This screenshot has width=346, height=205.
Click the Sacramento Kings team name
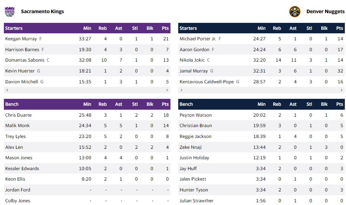pyautogui.click(x=42, y=12)
